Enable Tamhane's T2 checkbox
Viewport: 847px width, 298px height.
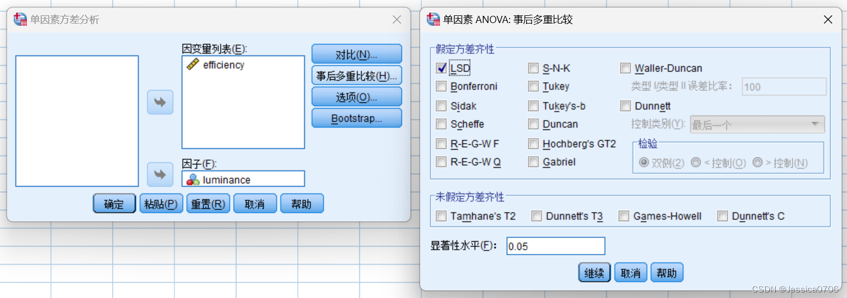pyautogui.click(x=441, y=216)
